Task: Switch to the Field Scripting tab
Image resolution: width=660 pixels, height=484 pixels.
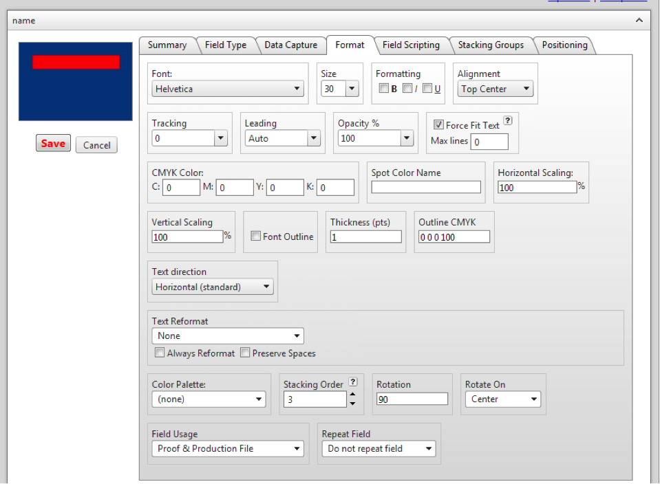Action: point(412,45)
